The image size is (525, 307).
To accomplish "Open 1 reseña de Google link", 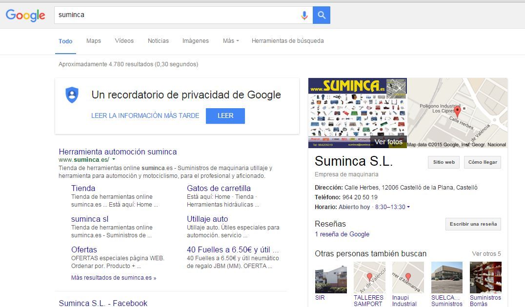I will point(342,234).
